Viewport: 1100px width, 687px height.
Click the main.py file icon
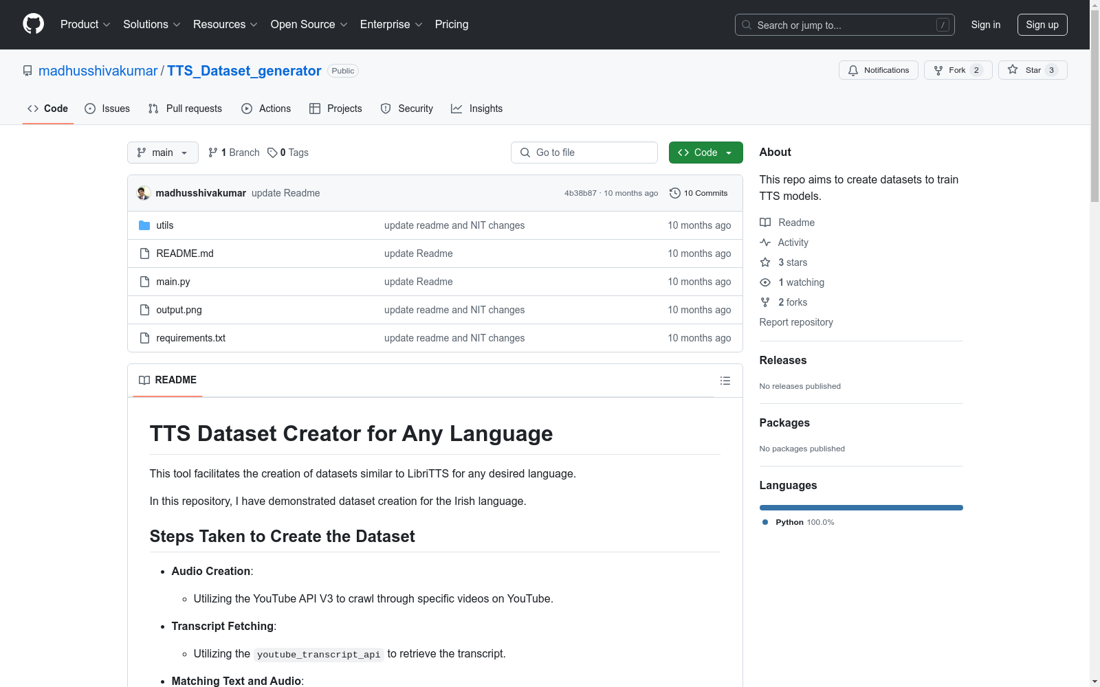click(x=144, y=282)
